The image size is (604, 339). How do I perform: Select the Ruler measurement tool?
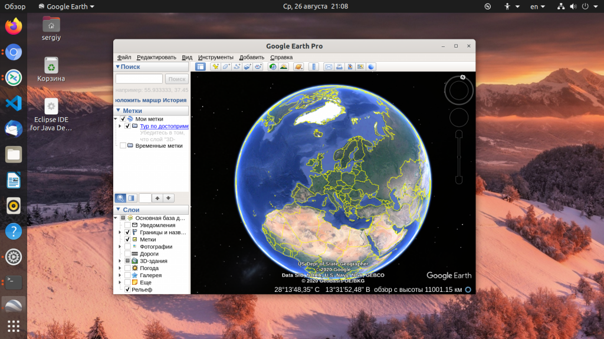314,67
